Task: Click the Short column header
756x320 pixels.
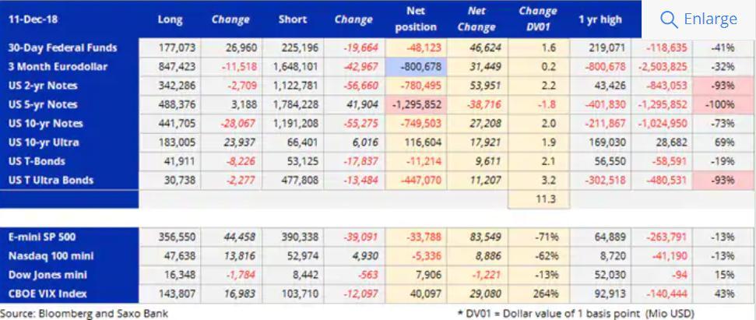Action: pyautogui.click(x=293, y=19)
